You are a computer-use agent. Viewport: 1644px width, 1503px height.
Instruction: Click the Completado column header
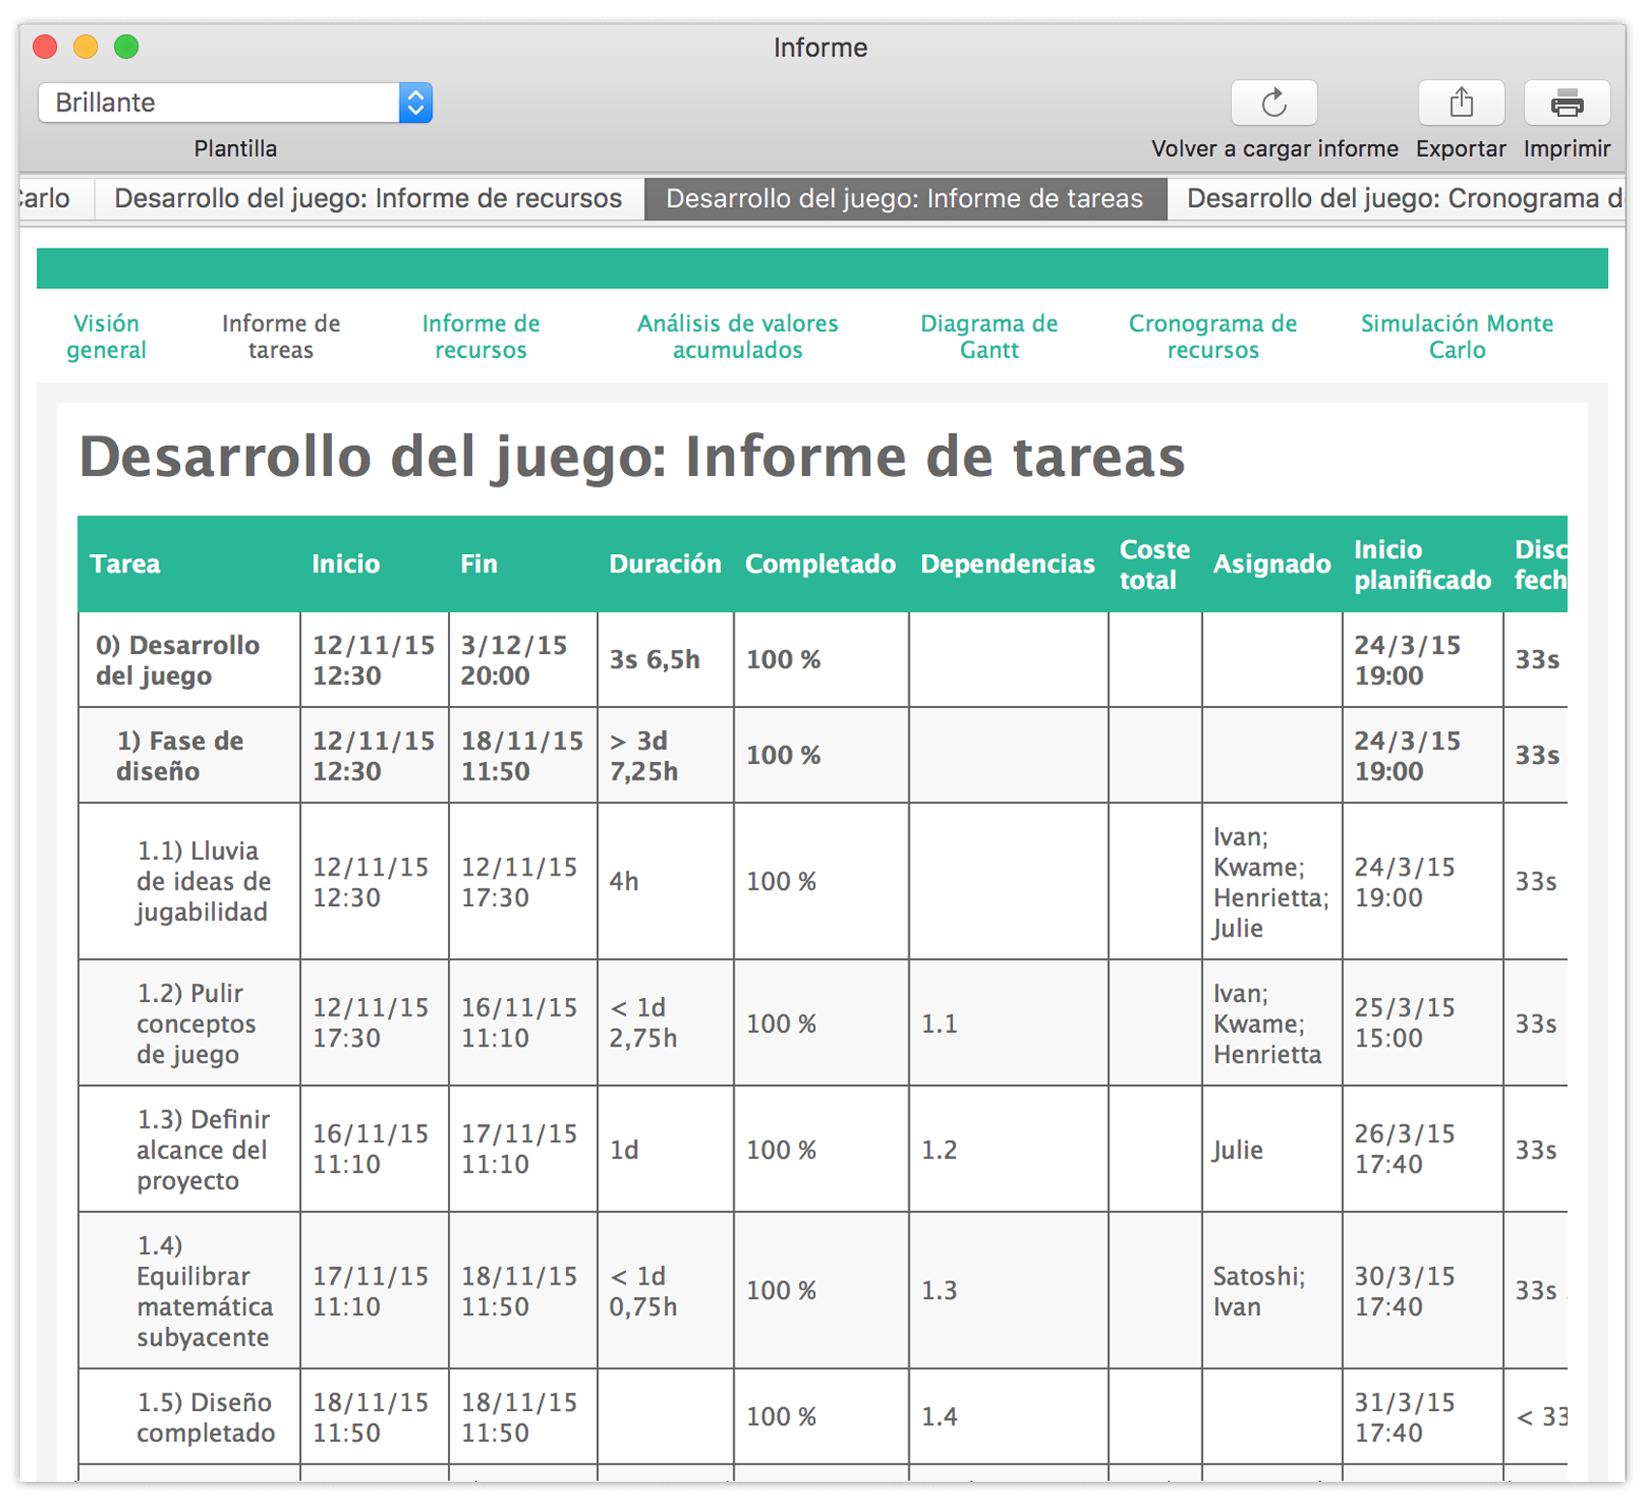(820, 564)
